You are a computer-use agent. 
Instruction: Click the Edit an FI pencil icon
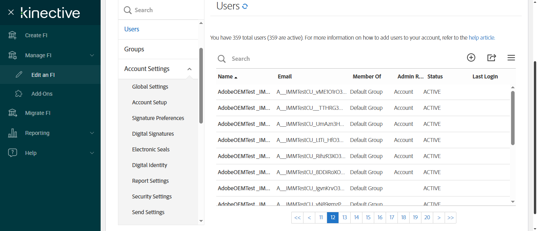click(19, 75)
